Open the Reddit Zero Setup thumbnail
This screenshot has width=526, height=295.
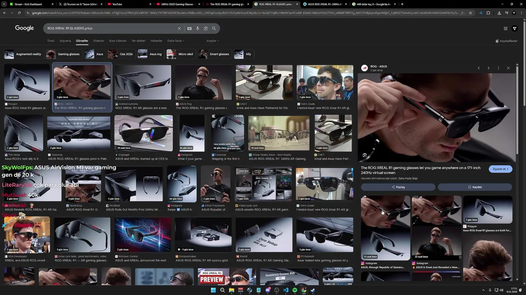(x=264, y=235)
